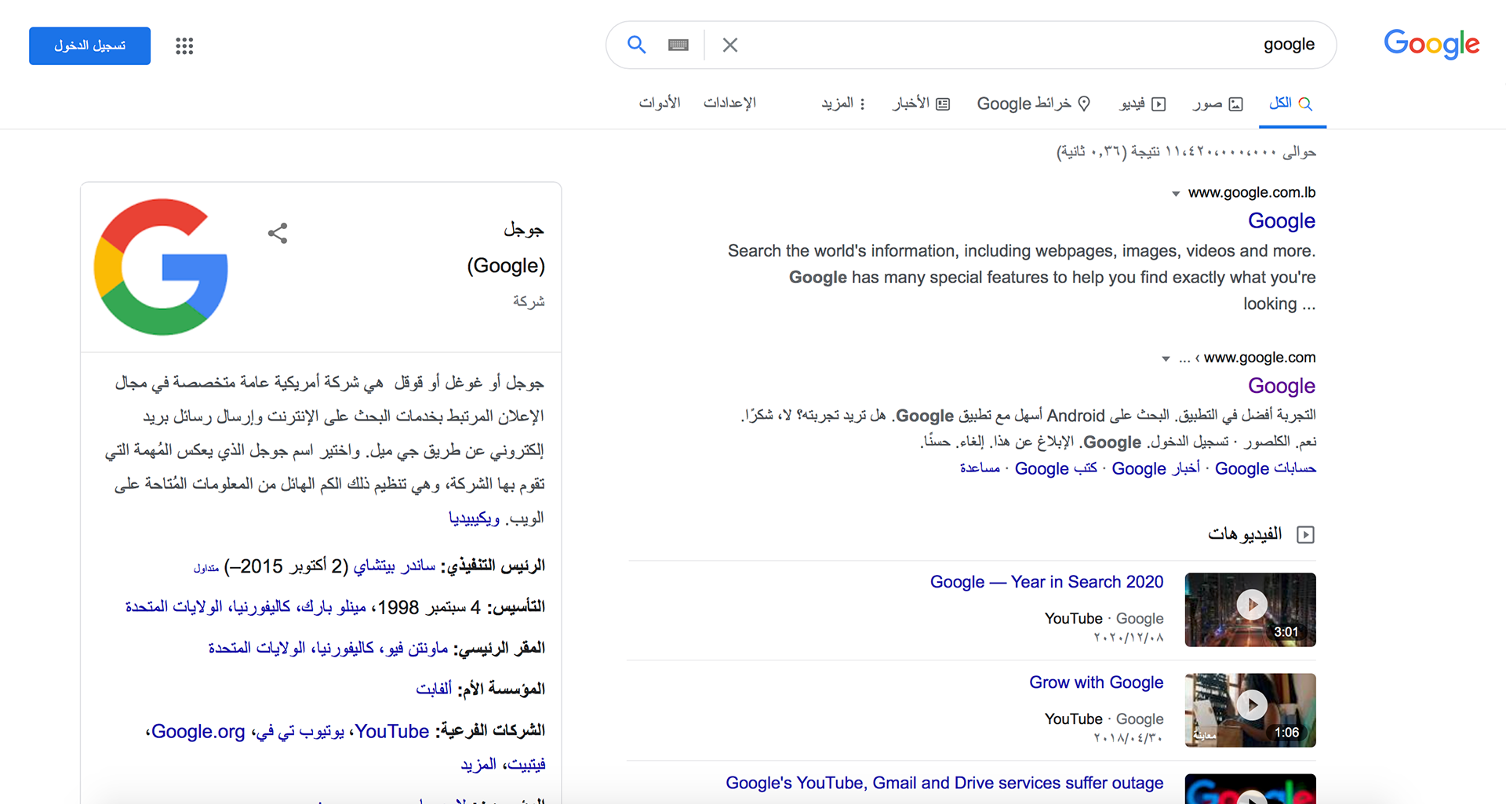Open Google — Year in Search 2020 link
This screenshot has height=804, width=1506.
tap(1046, 582)
